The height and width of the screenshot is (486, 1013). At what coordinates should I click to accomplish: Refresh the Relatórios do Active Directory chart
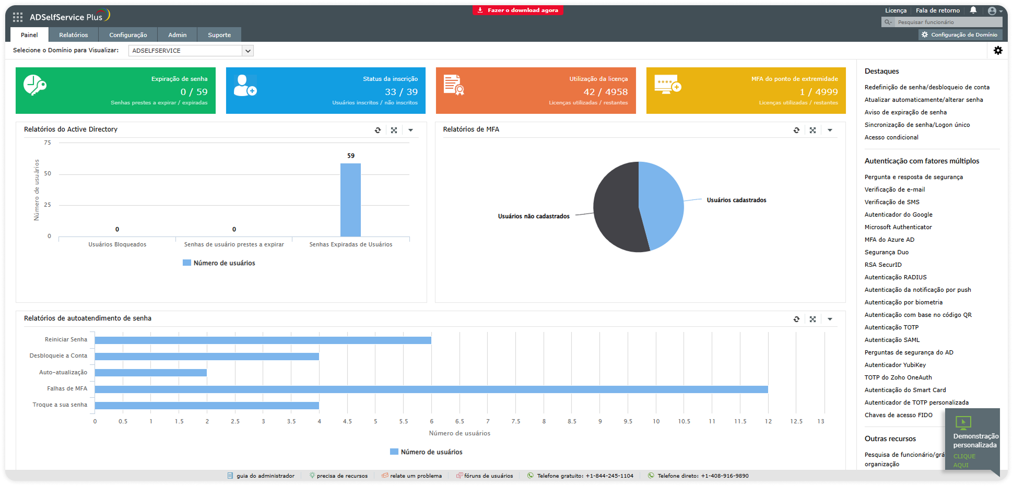pos(378,131)
